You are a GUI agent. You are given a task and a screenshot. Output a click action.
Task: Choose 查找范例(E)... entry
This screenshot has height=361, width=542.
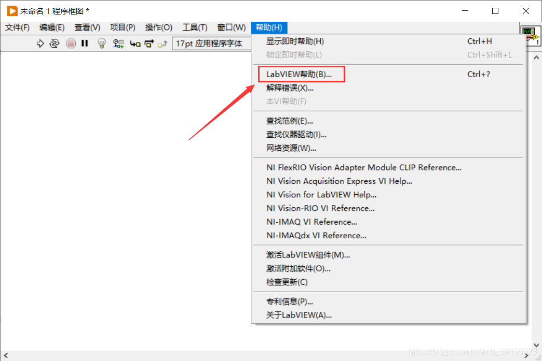coord(388,121)
